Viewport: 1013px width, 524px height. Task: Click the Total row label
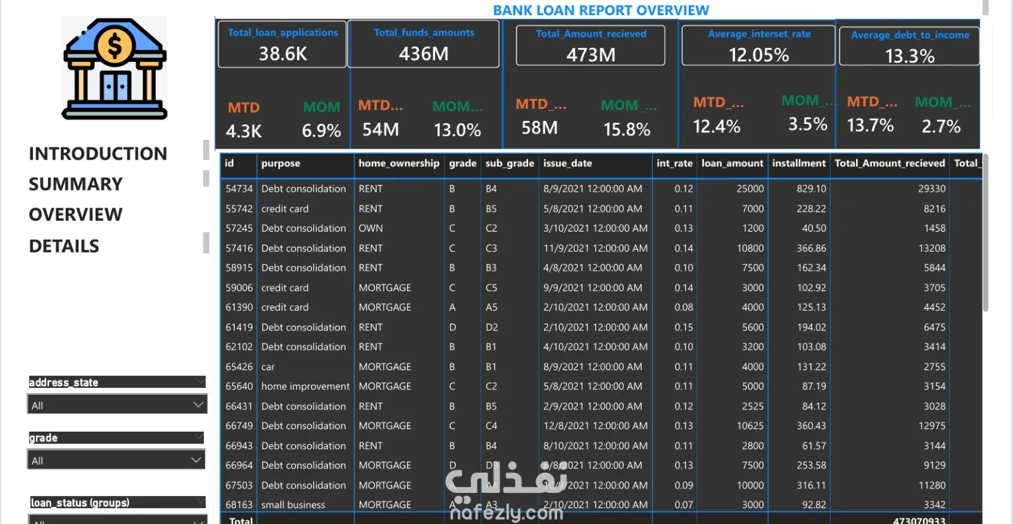point(241,520)
